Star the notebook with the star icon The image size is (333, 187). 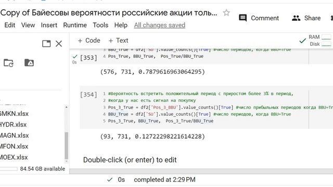[x=226, y=12]
